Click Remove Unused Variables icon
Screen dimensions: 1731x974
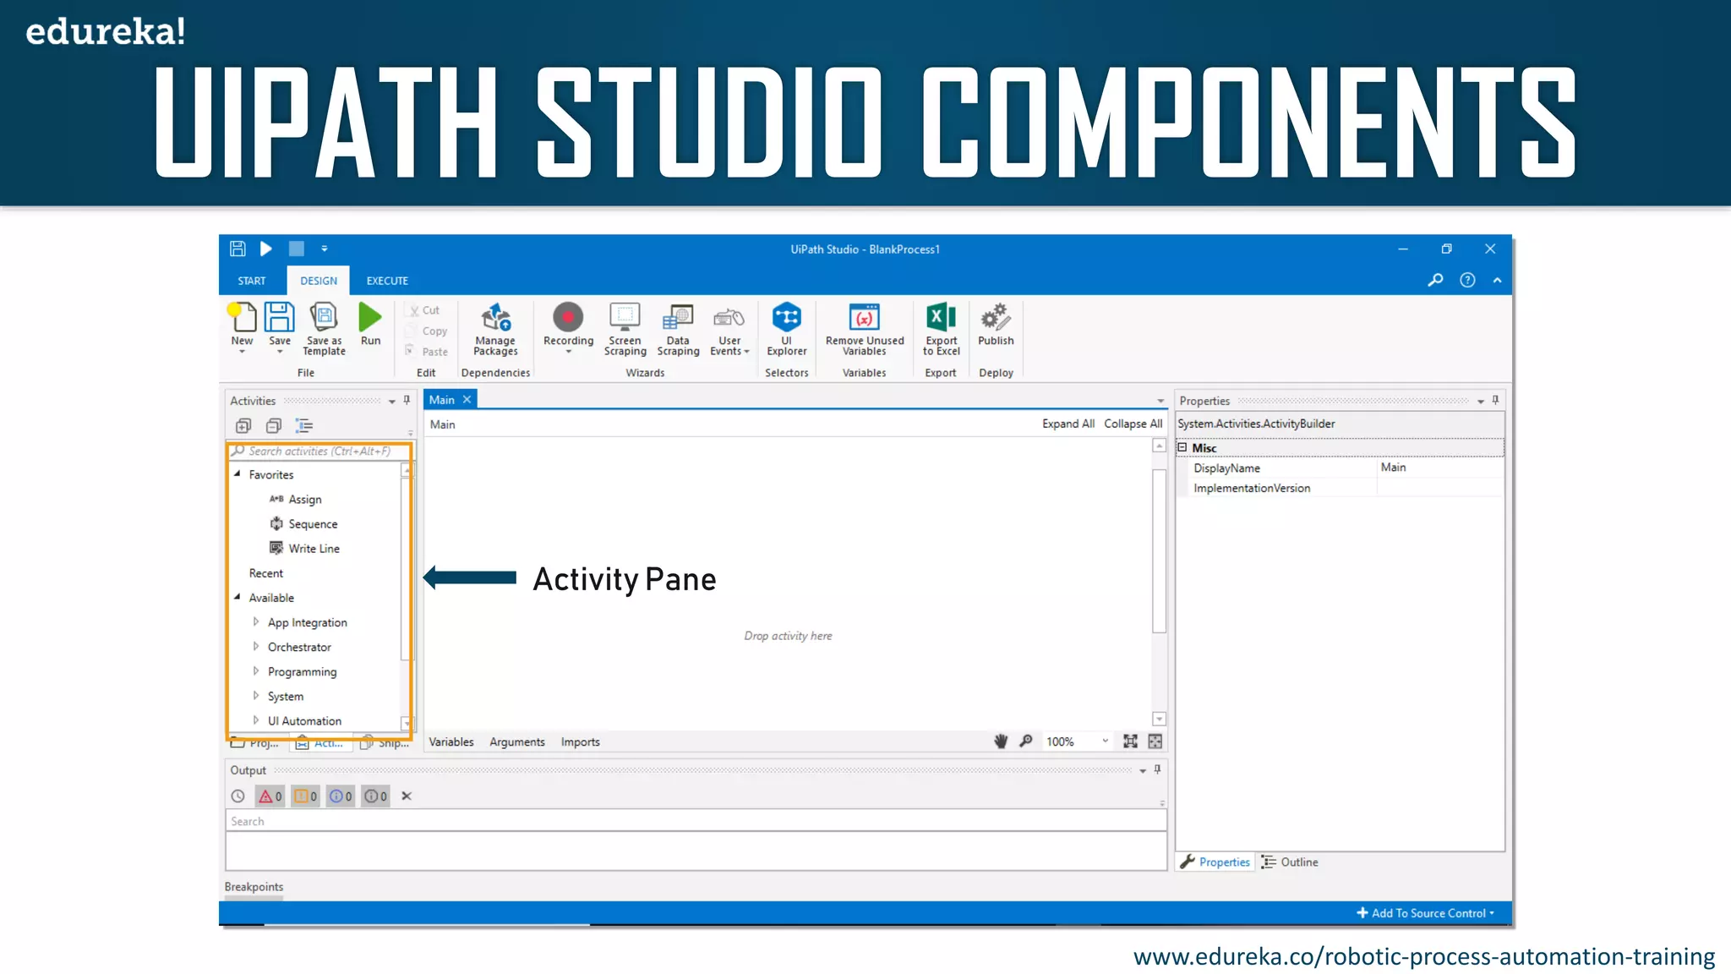click(864, 318)
